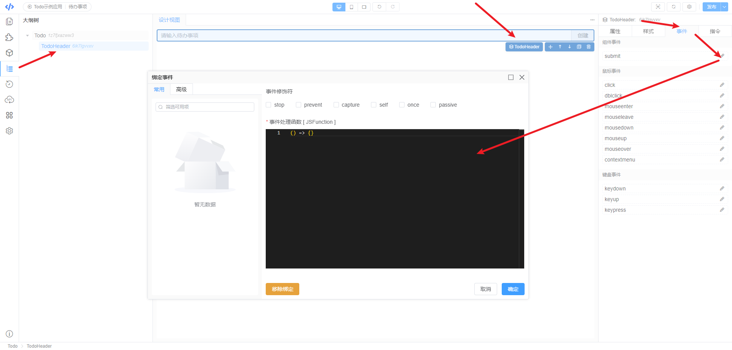The height and width of the screenshot is (350, 732).
Task: Click the move handle on TodoHeader toolbar
Action: pos(551,47)
